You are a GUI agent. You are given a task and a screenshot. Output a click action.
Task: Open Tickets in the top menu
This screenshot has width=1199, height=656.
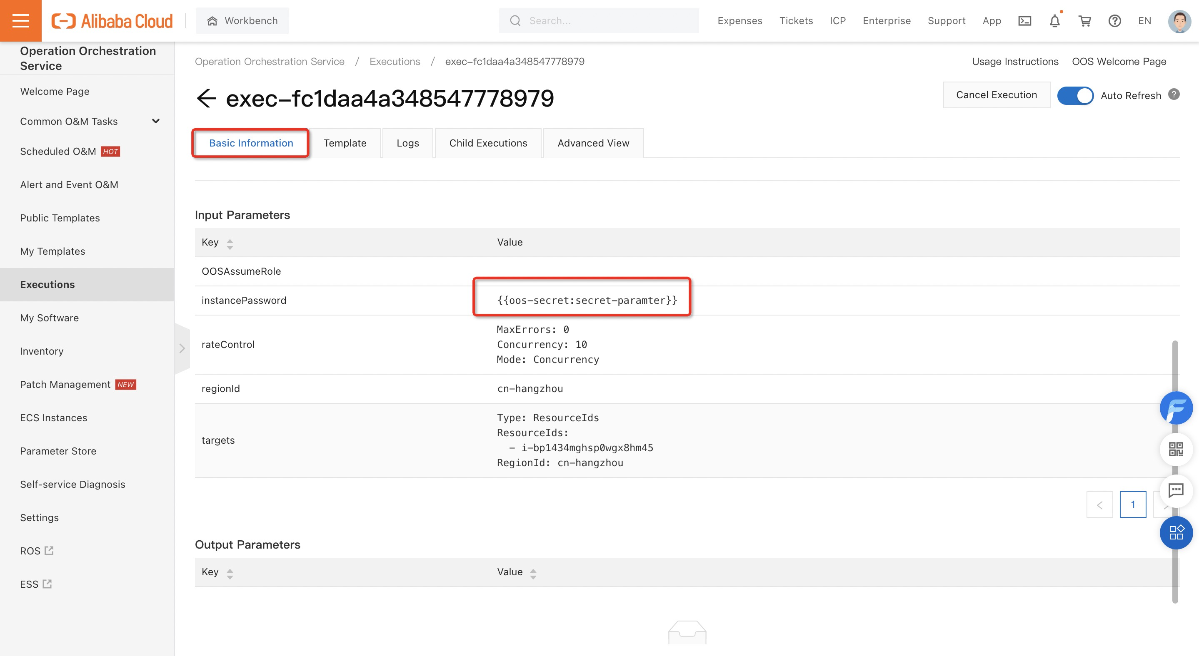796,21
